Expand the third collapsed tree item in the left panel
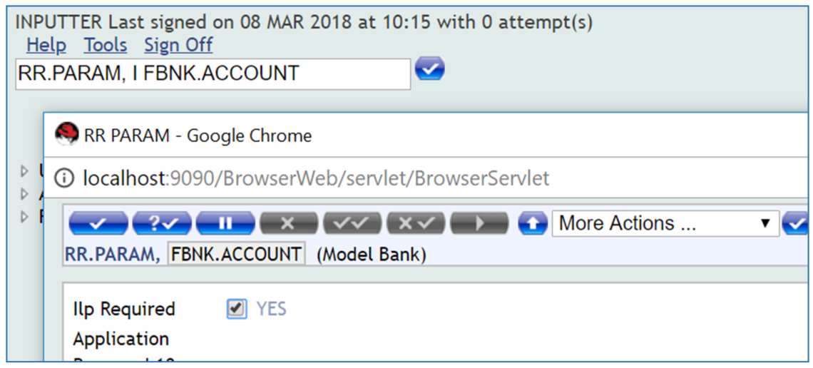The width and height of the screenshot is (813, 368). pos(25,216)
